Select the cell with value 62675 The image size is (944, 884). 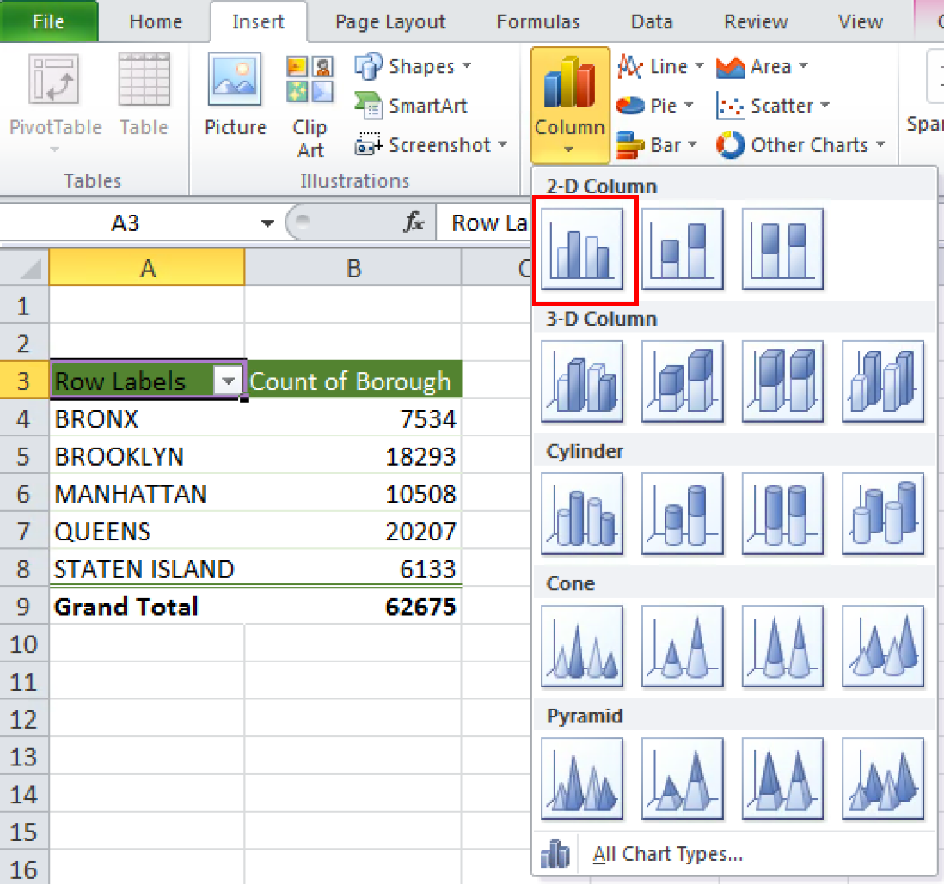[353, 607]
